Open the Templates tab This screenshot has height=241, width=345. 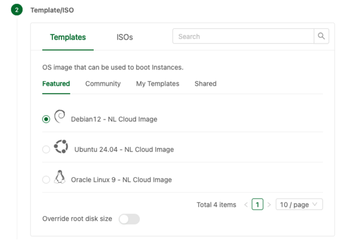pos(68,37)
